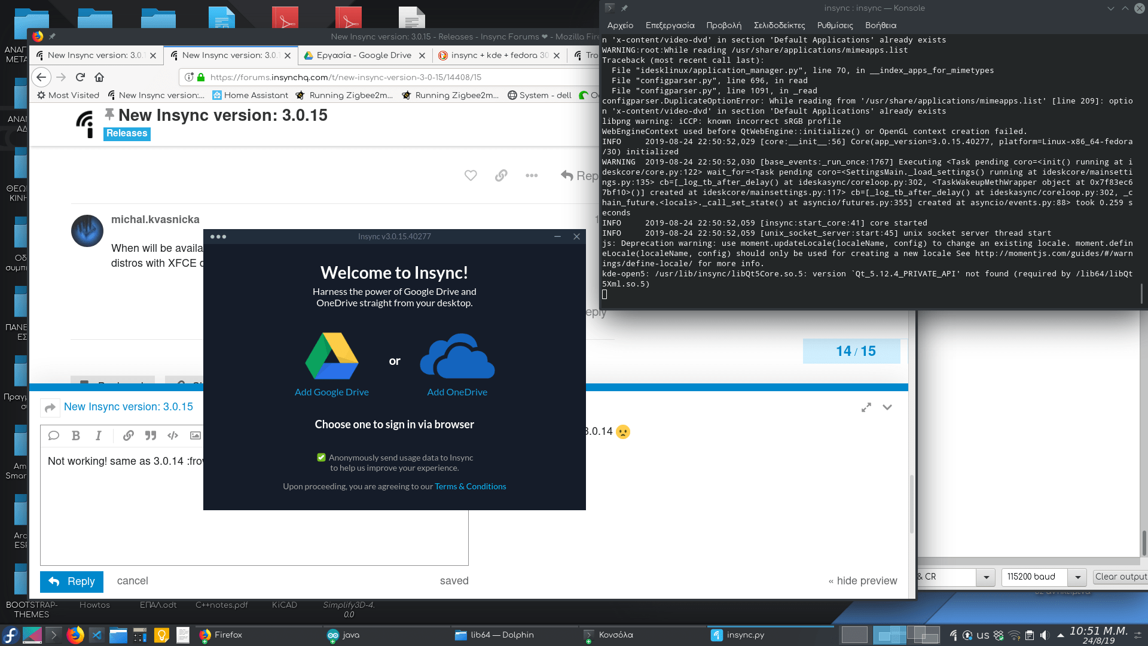Open the CR line ending dropdown
Viewport: 1148px width, 646px height.
coord(985,577)
